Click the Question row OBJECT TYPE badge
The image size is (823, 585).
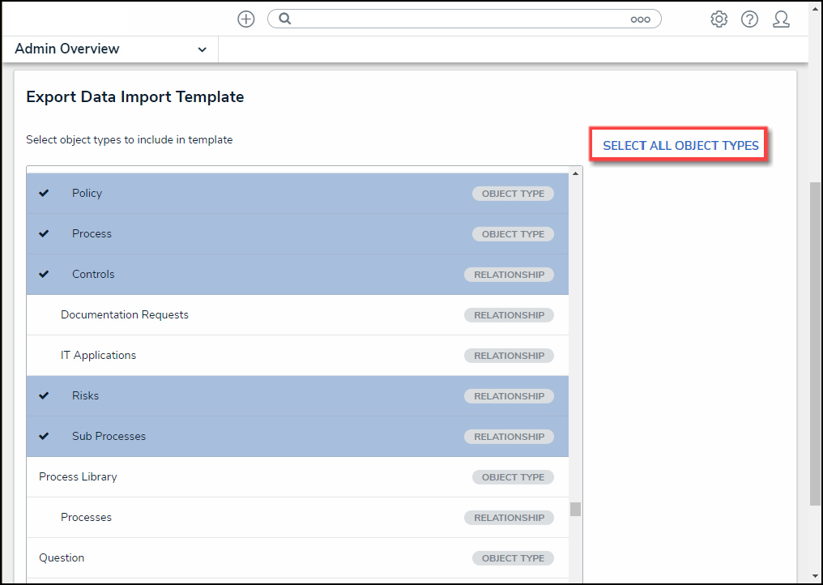(513, 558)
